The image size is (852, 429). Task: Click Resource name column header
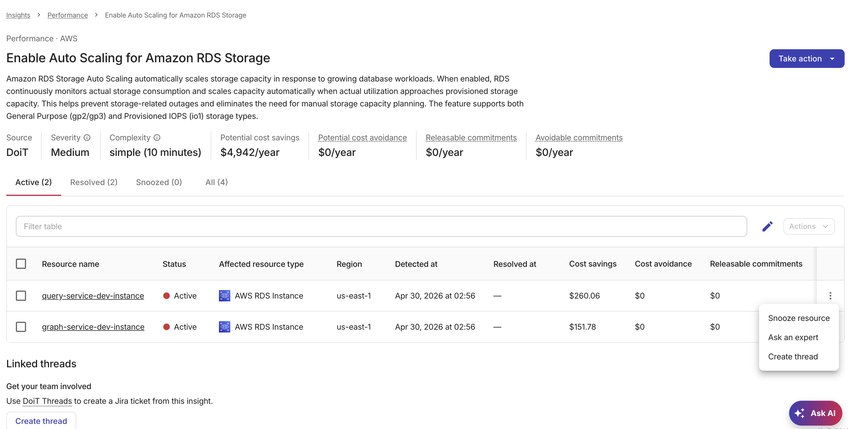(71, 264)
